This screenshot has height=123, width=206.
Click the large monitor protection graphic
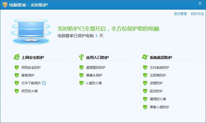pyautogui.click(x=30, y=30)
